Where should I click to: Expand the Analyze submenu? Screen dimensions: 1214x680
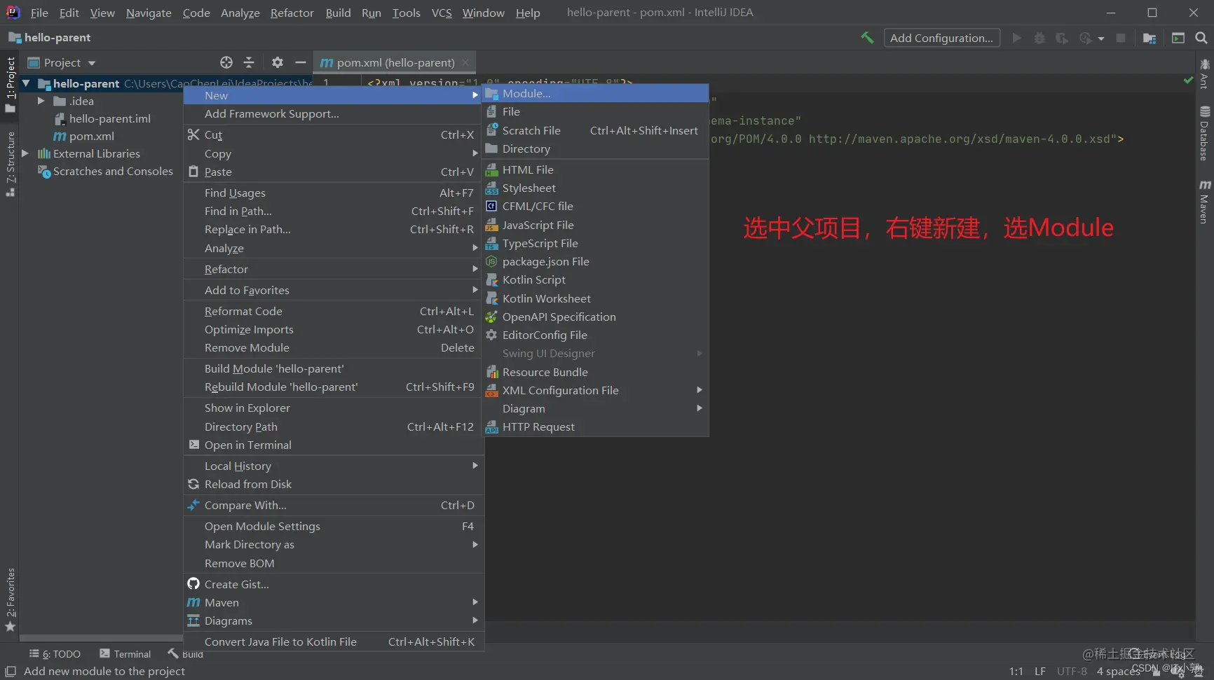tap(334, 248)
